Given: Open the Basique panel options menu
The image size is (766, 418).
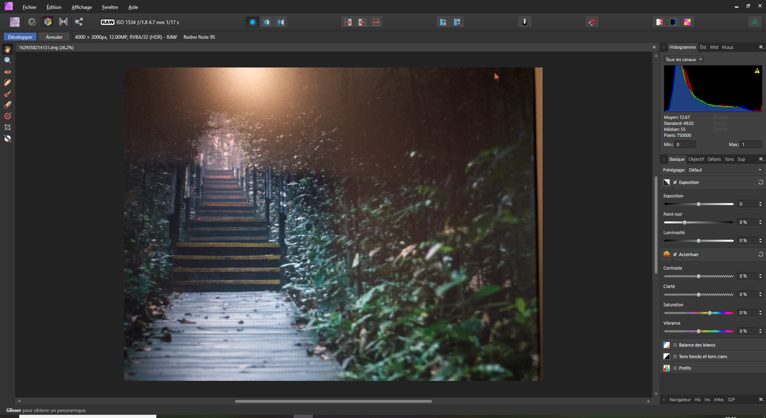Looking at the screenshot, I should pos(761,160).
